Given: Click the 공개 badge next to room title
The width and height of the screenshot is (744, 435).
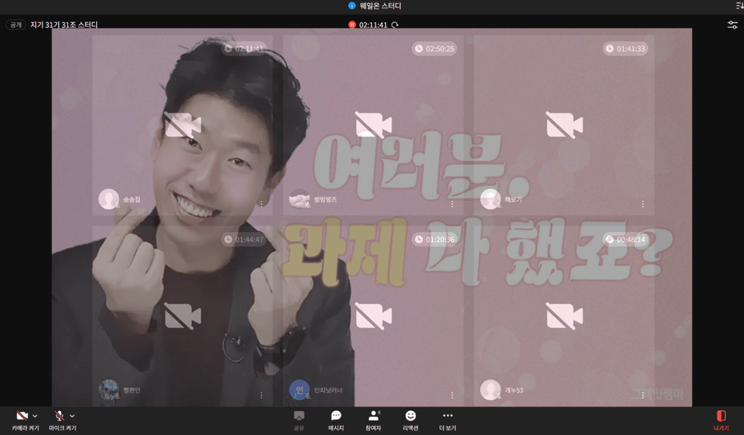Looking at the screenshot, I should (16, 25).
